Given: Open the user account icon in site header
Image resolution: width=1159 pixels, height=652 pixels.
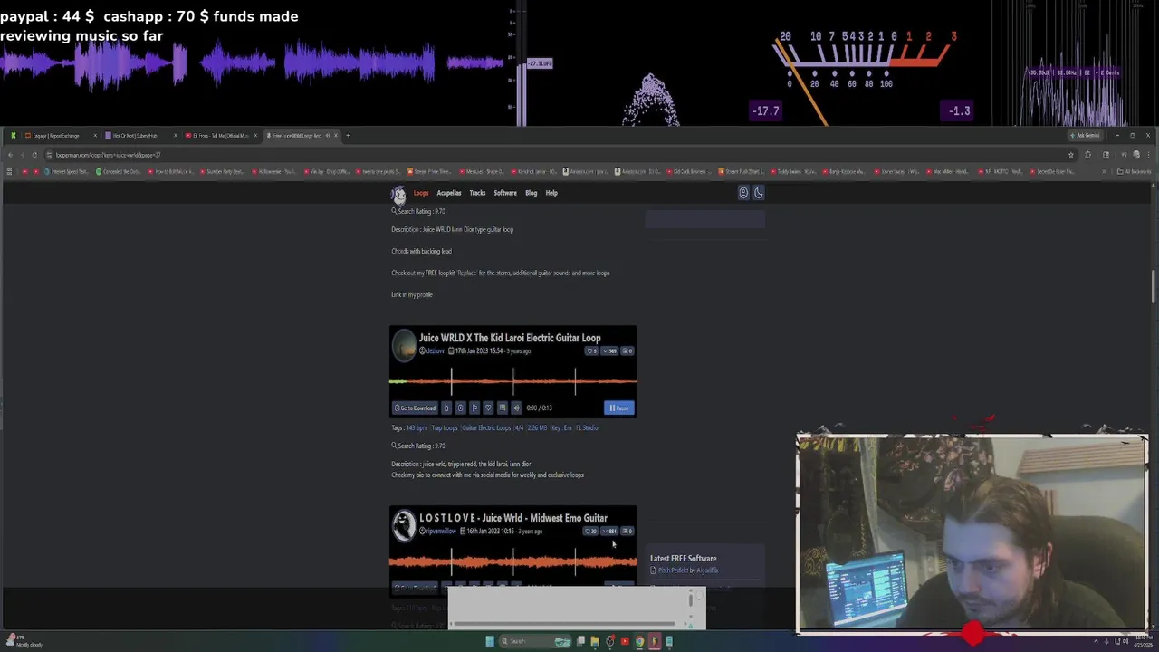Looking at the screenshot, I should coord(743,192).
